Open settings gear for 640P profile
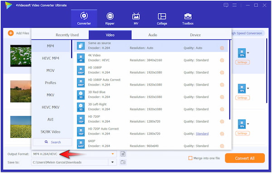 222,146
